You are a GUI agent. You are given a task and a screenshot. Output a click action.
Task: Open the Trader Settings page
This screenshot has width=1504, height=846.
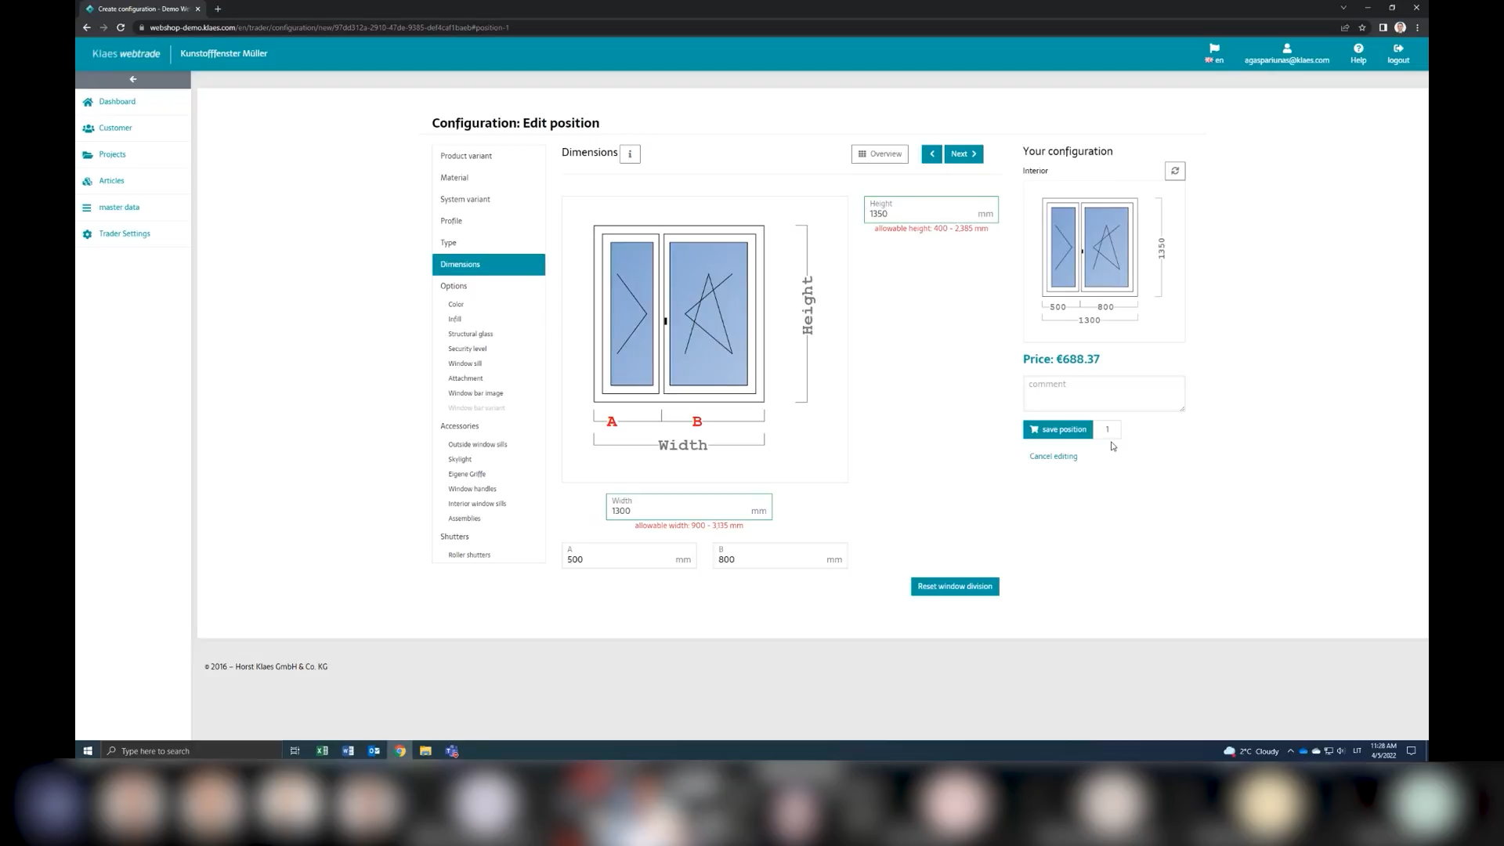(124, 234)
